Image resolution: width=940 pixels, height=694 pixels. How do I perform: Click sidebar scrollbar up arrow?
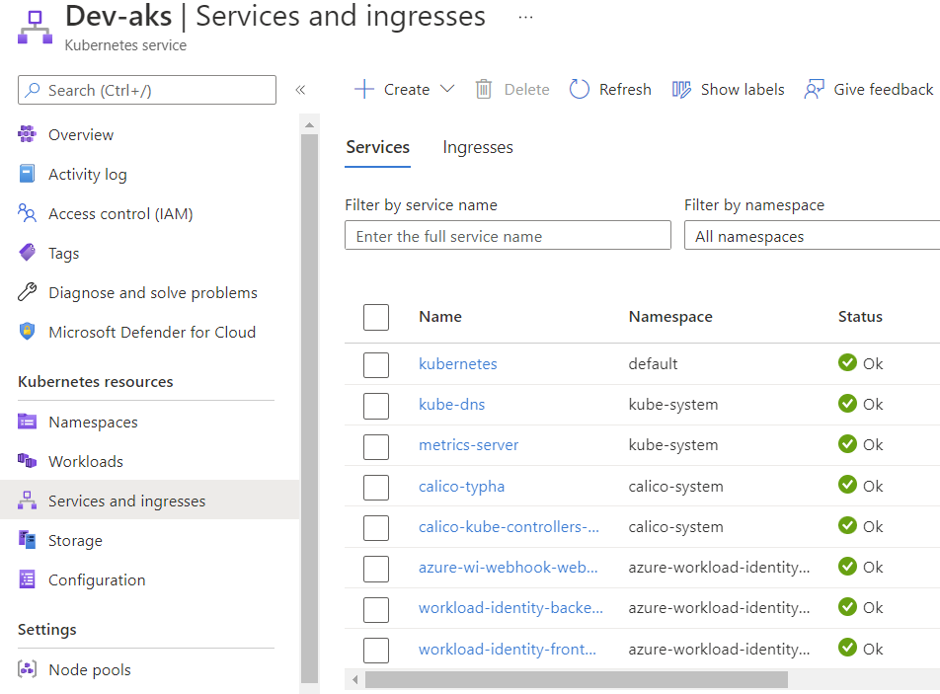(309, 124)
